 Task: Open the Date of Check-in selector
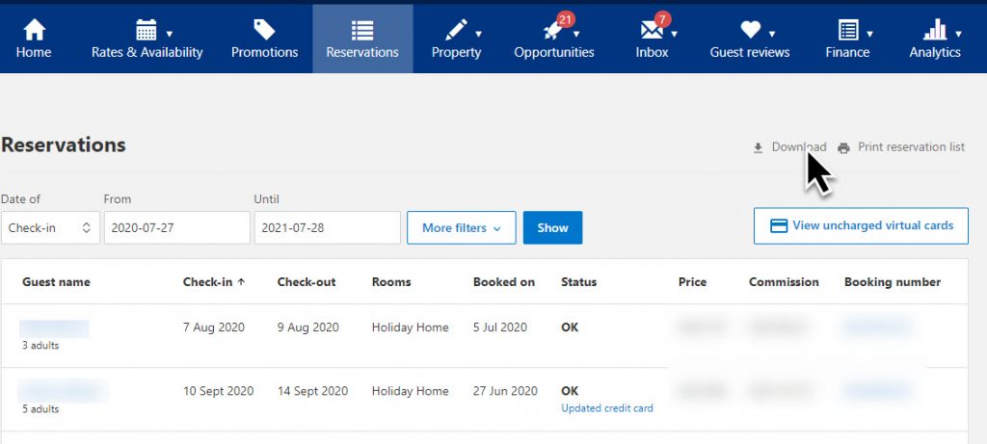coord(50,227)
